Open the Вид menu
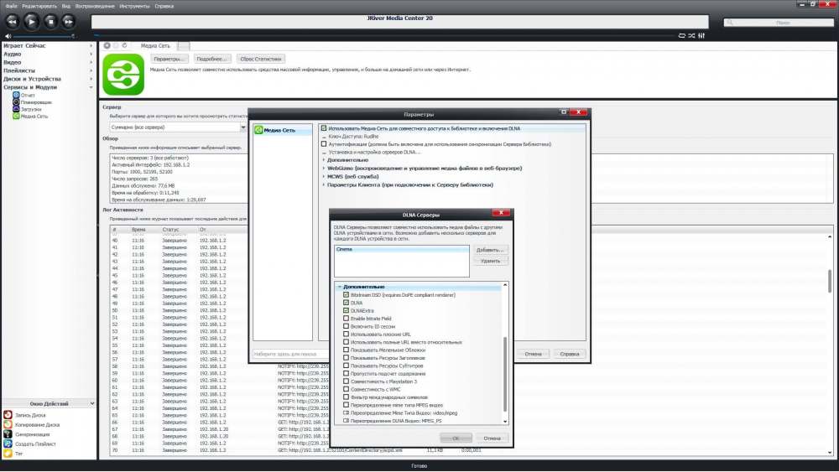839x472 pixels. pos(65,6)
